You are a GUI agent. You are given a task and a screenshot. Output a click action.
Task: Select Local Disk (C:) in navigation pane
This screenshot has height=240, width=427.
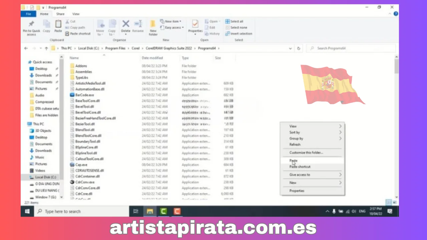(x=45, y=177)
